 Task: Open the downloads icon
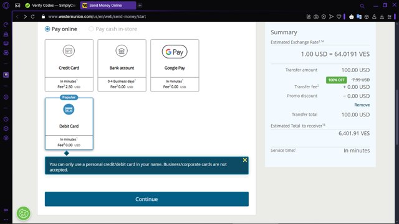382,17
